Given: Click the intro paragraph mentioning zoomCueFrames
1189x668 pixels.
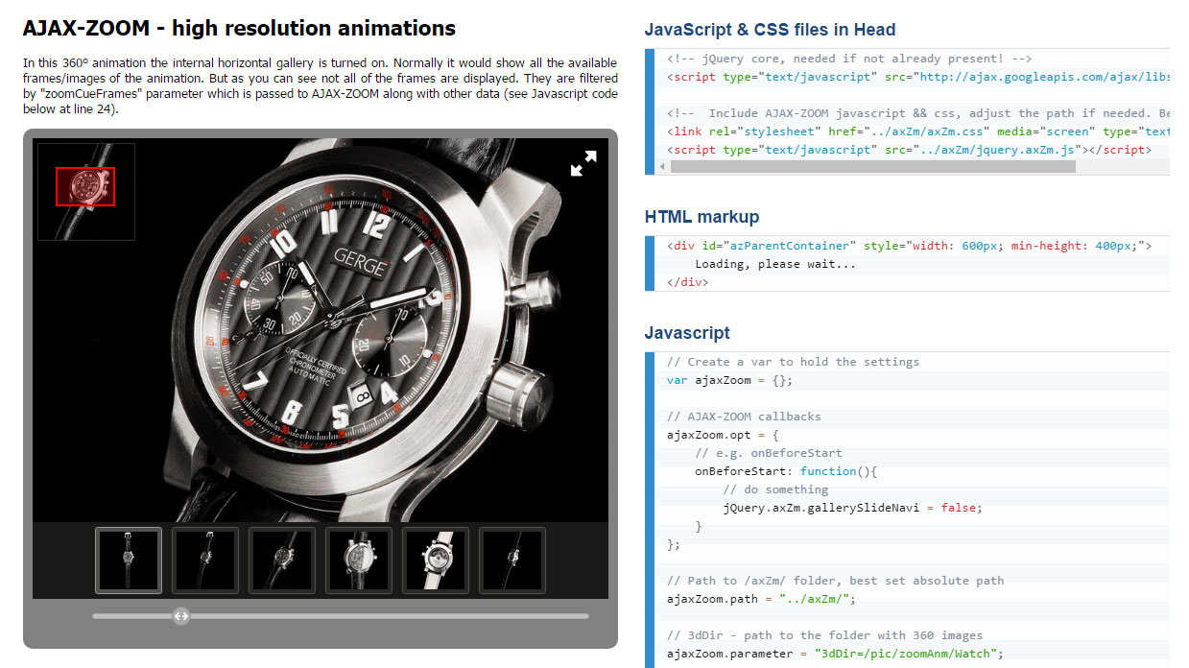Looking at the screenshot, I should click(320, 85).
